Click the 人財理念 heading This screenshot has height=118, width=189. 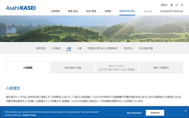click(13, 88)
